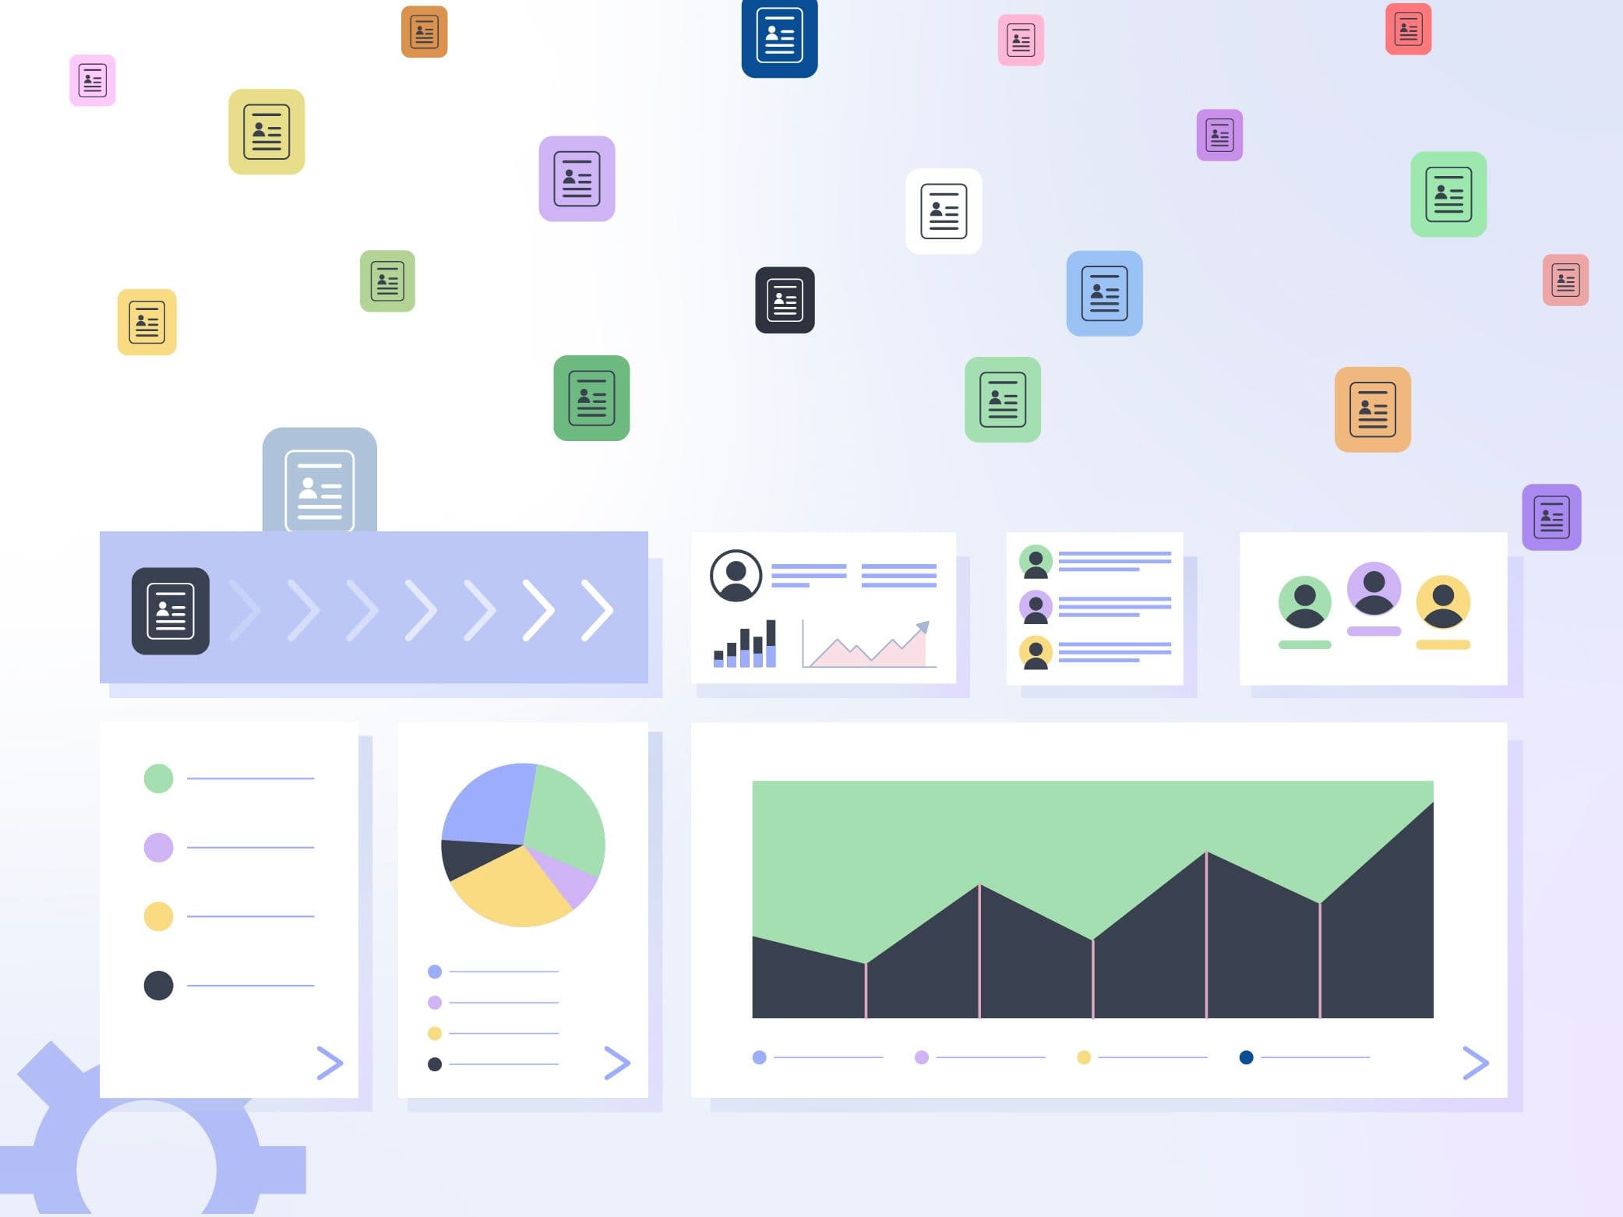Click the dark resume/profile card icon
Image resolution: width=1623 pixels, height=1217 pixels.
pyautogui.click(x=785, y=301)
